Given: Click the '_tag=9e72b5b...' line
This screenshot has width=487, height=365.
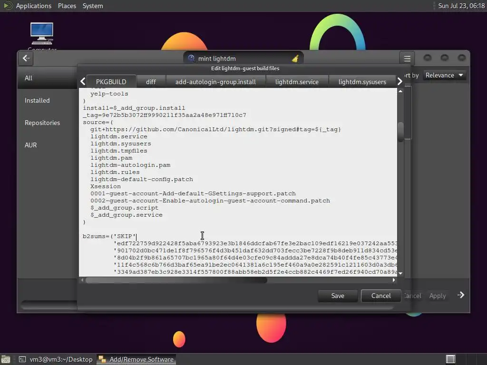Looking at the screenshot, I should [164, 115].
